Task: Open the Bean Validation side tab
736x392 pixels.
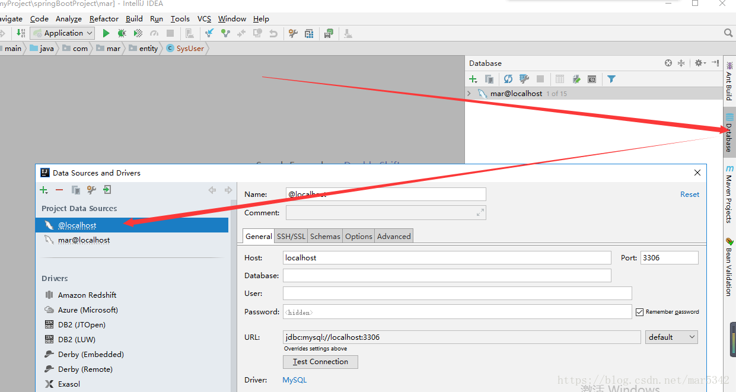Action: tap(729, 267)
